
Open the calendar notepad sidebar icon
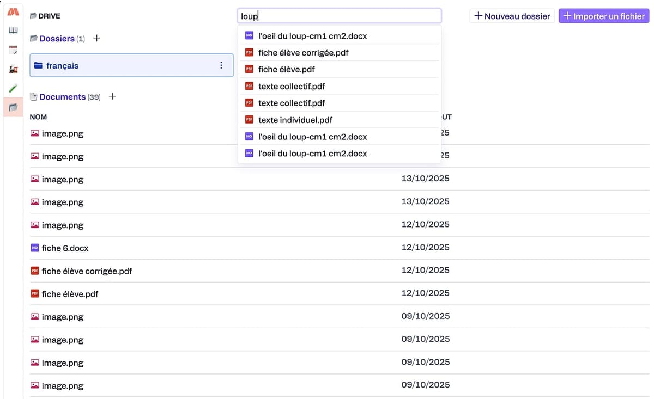pos(13,50)
